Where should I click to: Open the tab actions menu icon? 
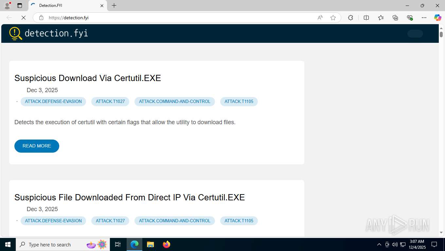pyautogui.click(x=20, y=6)
